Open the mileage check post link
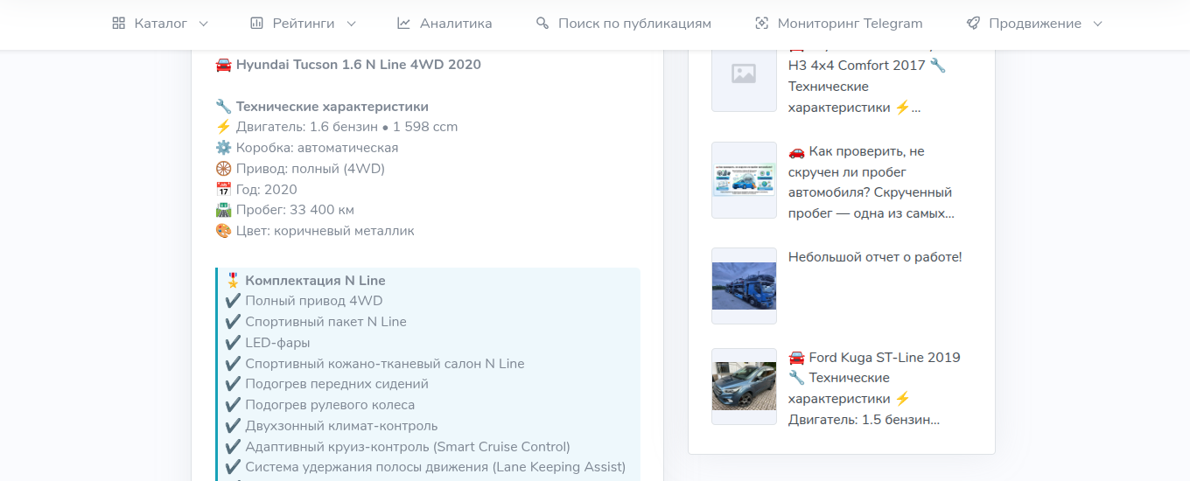 pos(871,182)
